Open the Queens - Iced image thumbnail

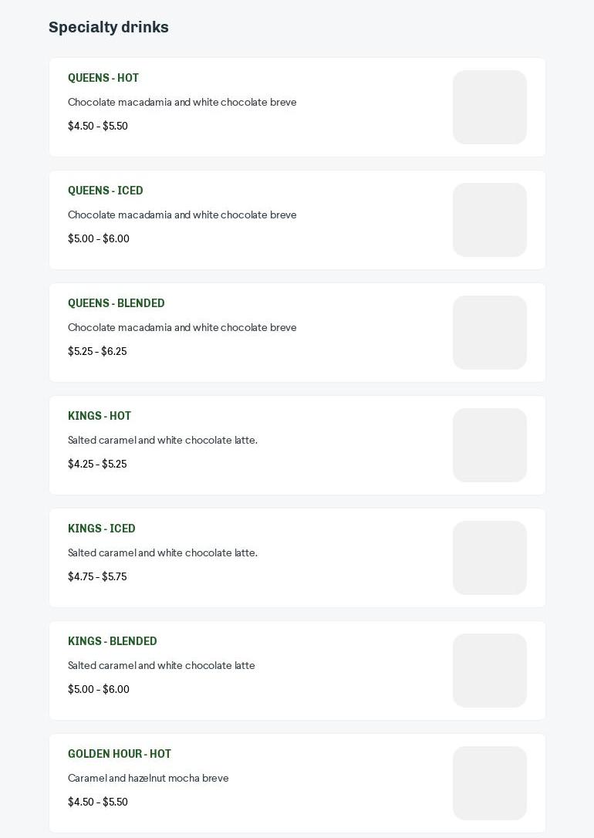490,220
